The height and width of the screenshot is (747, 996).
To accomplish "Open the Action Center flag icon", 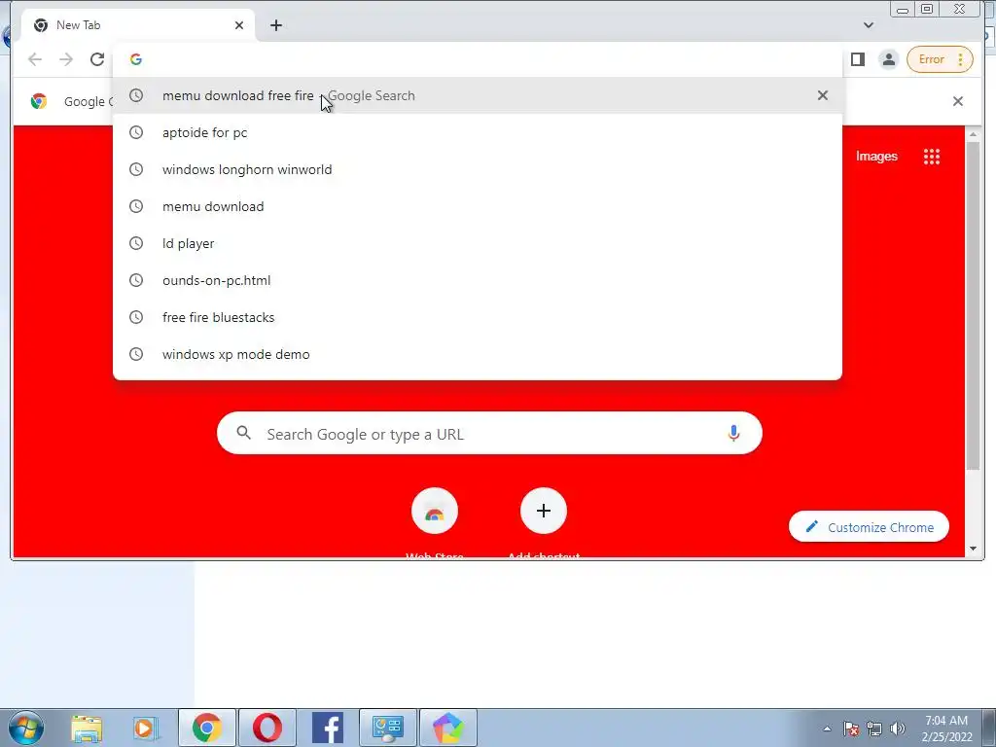I will coord(851,729).
